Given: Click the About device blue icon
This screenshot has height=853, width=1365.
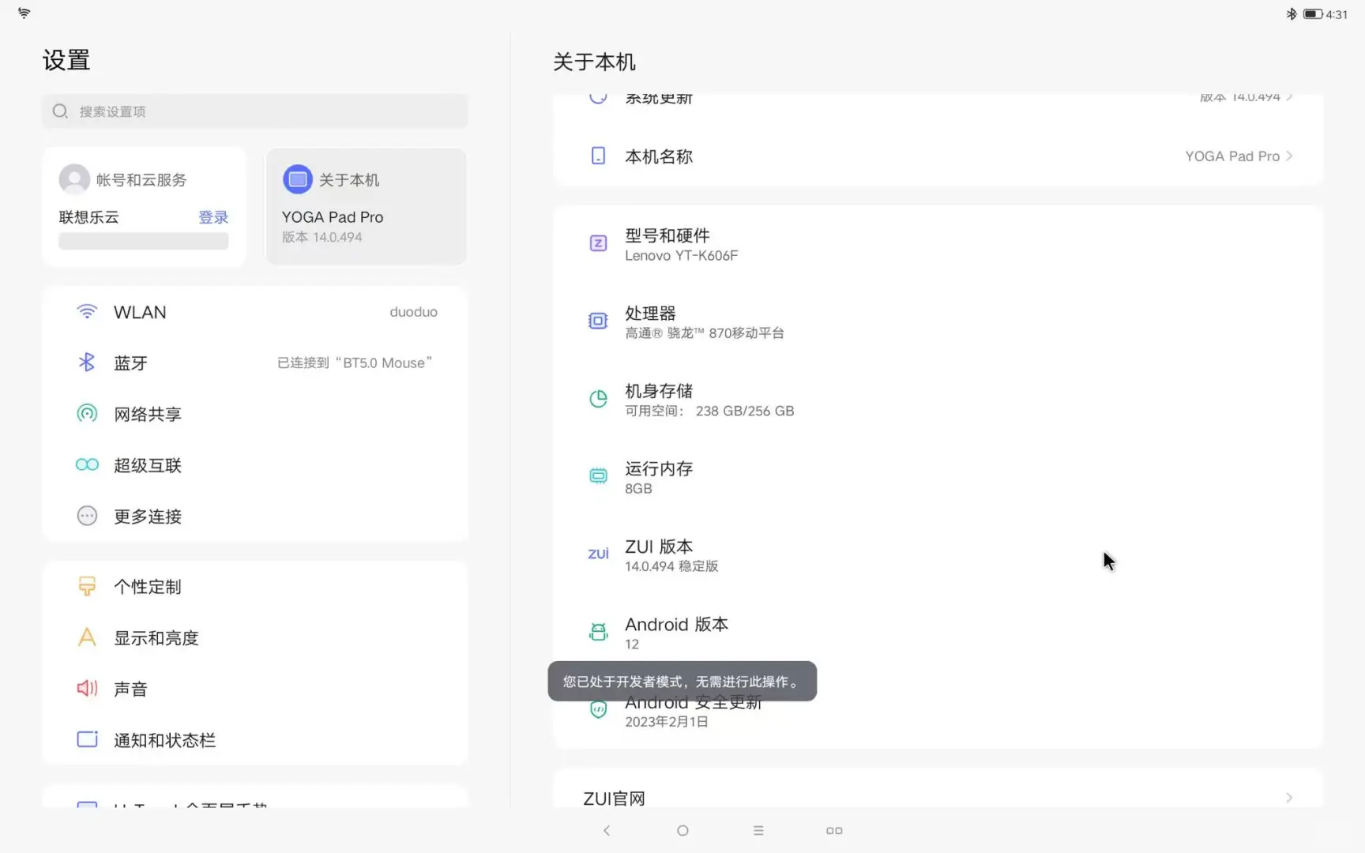Looking at the screenshot, I should click(298, 179).
